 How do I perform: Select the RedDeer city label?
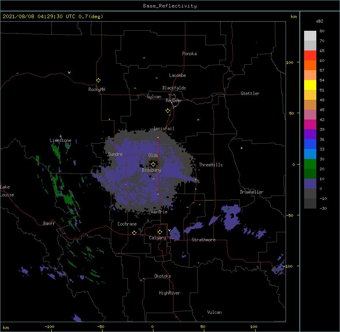point(174,100)
